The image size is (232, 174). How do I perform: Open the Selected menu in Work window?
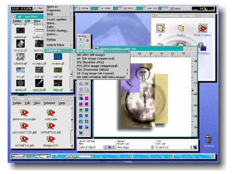point(49,103)
